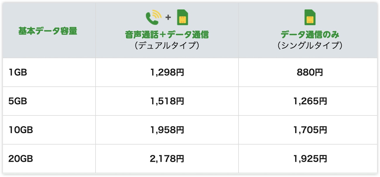Viewport: 380px width, 177px height.
Task: Click the SIM card icon beside the plus sign
Action: 182,17
